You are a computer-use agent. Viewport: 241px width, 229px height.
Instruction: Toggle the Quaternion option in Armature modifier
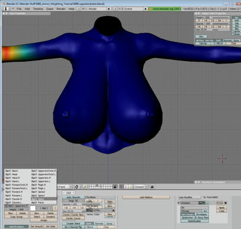188,218
